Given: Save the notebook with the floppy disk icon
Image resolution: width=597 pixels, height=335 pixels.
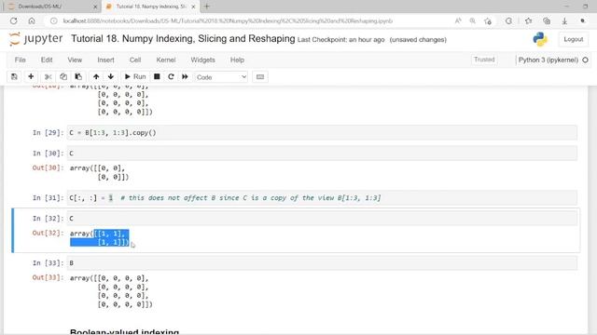Looking at the screenshot, I should (14, 76).
